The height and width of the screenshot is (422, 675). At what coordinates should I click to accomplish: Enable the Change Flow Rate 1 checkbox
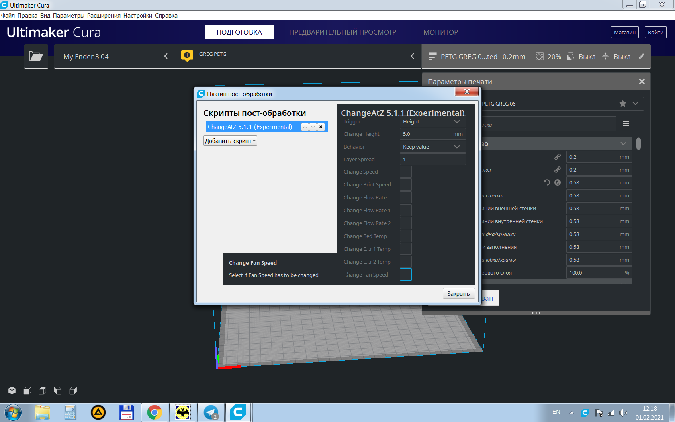(406, 211)
